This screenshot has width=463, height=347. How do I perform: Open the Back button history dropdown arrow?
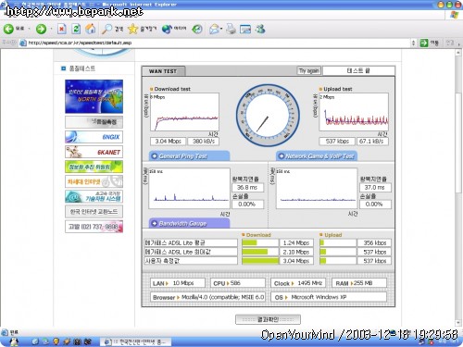(x=30, y=29)
